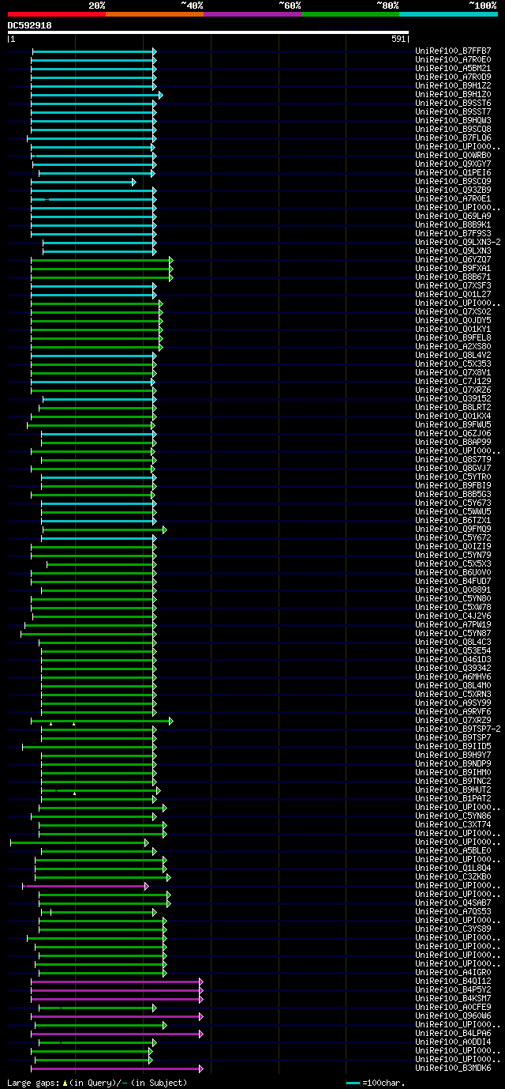
Task: Click label UniRef100_Q7XRZ9
Action: pyautogui.click(x=453, y=720)
